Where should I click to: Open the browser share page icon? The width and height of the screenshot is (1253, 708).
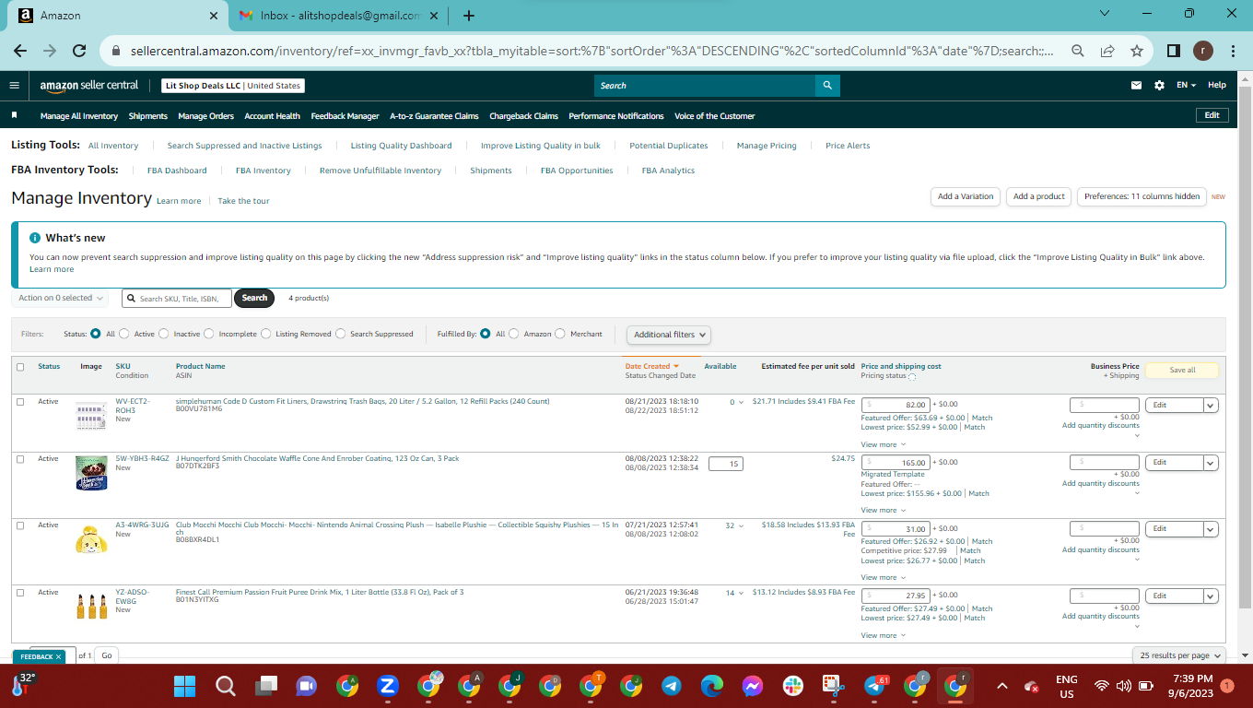pos(1107,52)
